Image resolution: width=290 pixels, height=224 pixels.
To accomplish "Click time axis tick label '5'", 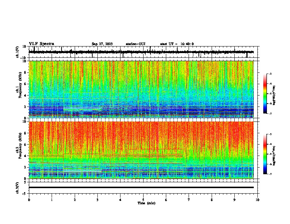I will click(143, 200).
